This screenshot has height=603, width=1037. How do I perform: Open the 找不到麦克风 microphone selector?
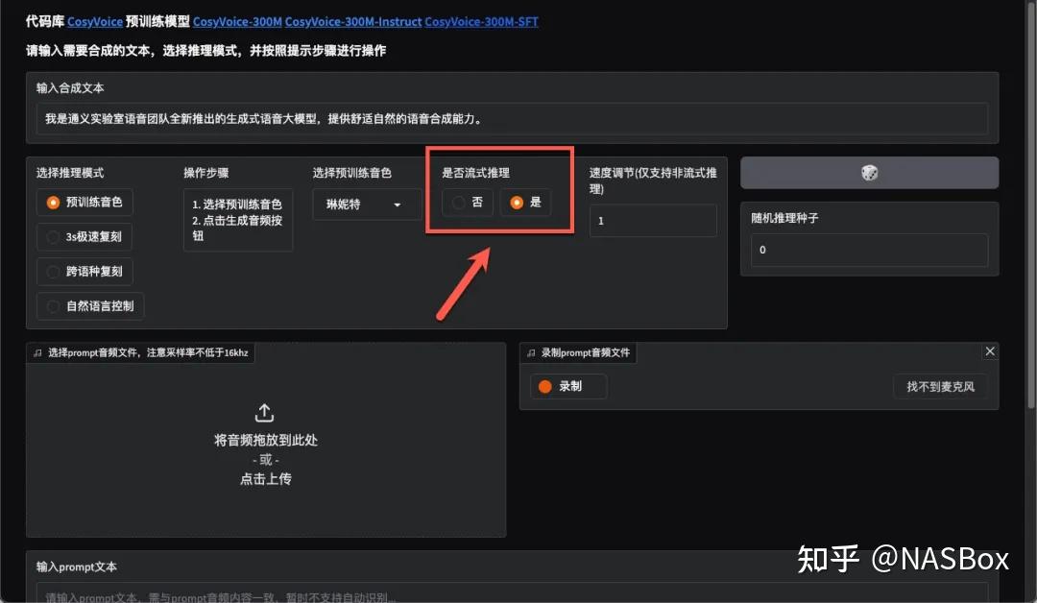pyautogui.click(x=940, y=386)
